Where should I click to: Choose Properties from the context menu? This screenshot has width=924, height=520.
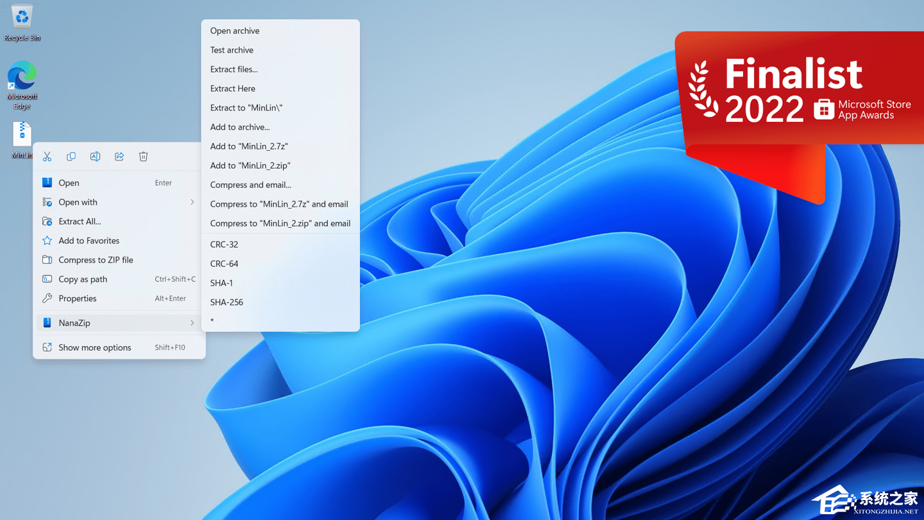point(119,299)
